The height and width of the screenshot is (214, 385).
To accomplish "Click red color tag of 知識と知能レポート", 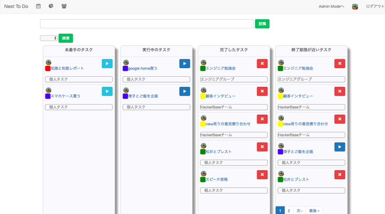I will pyautogui.click(x=48, y=68).
